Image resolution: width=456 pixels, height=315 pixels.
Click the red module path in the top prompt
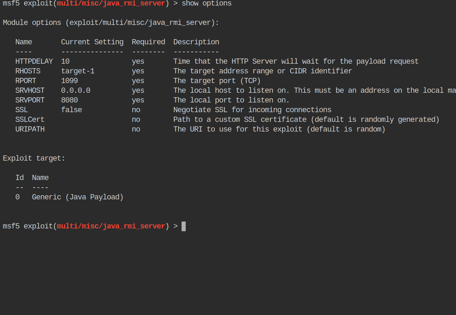point(111,3)
